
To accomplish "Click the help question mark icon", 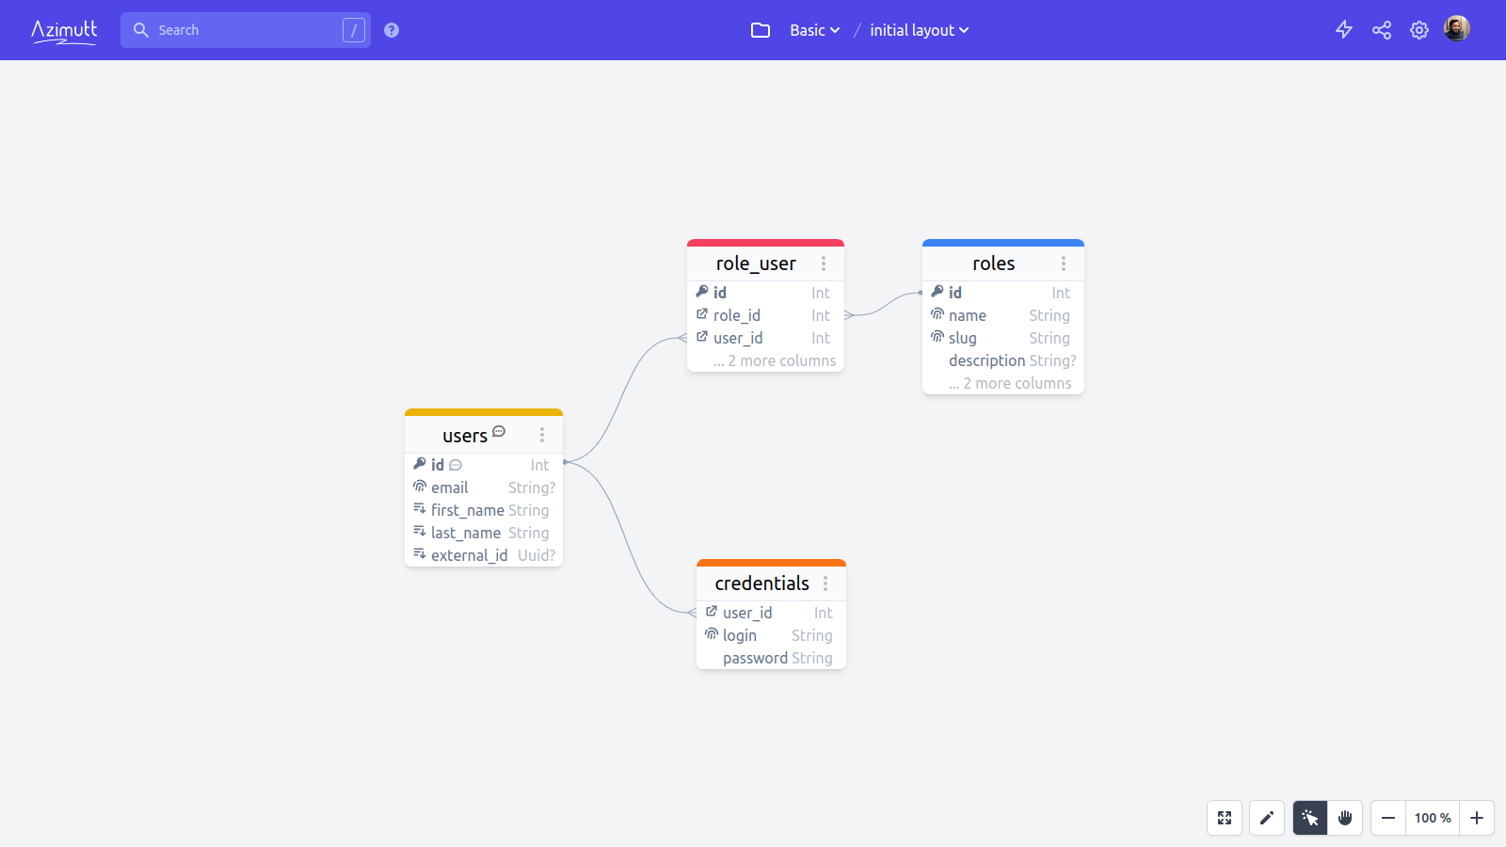I will click(391, 29).
